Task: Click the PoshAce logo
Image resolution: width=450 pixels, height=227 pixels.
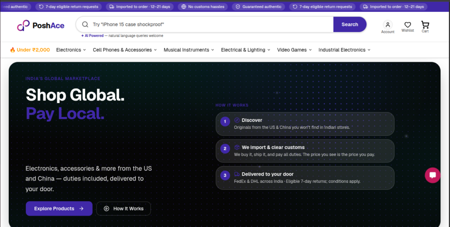Action: [x=41, y=25]
